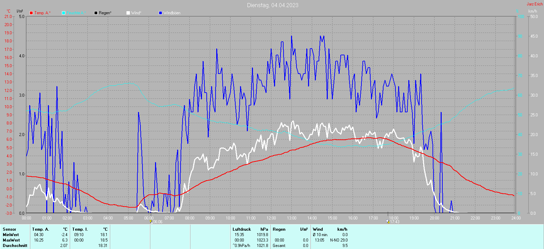Click the Regen header in stats table

coord(279,229)
